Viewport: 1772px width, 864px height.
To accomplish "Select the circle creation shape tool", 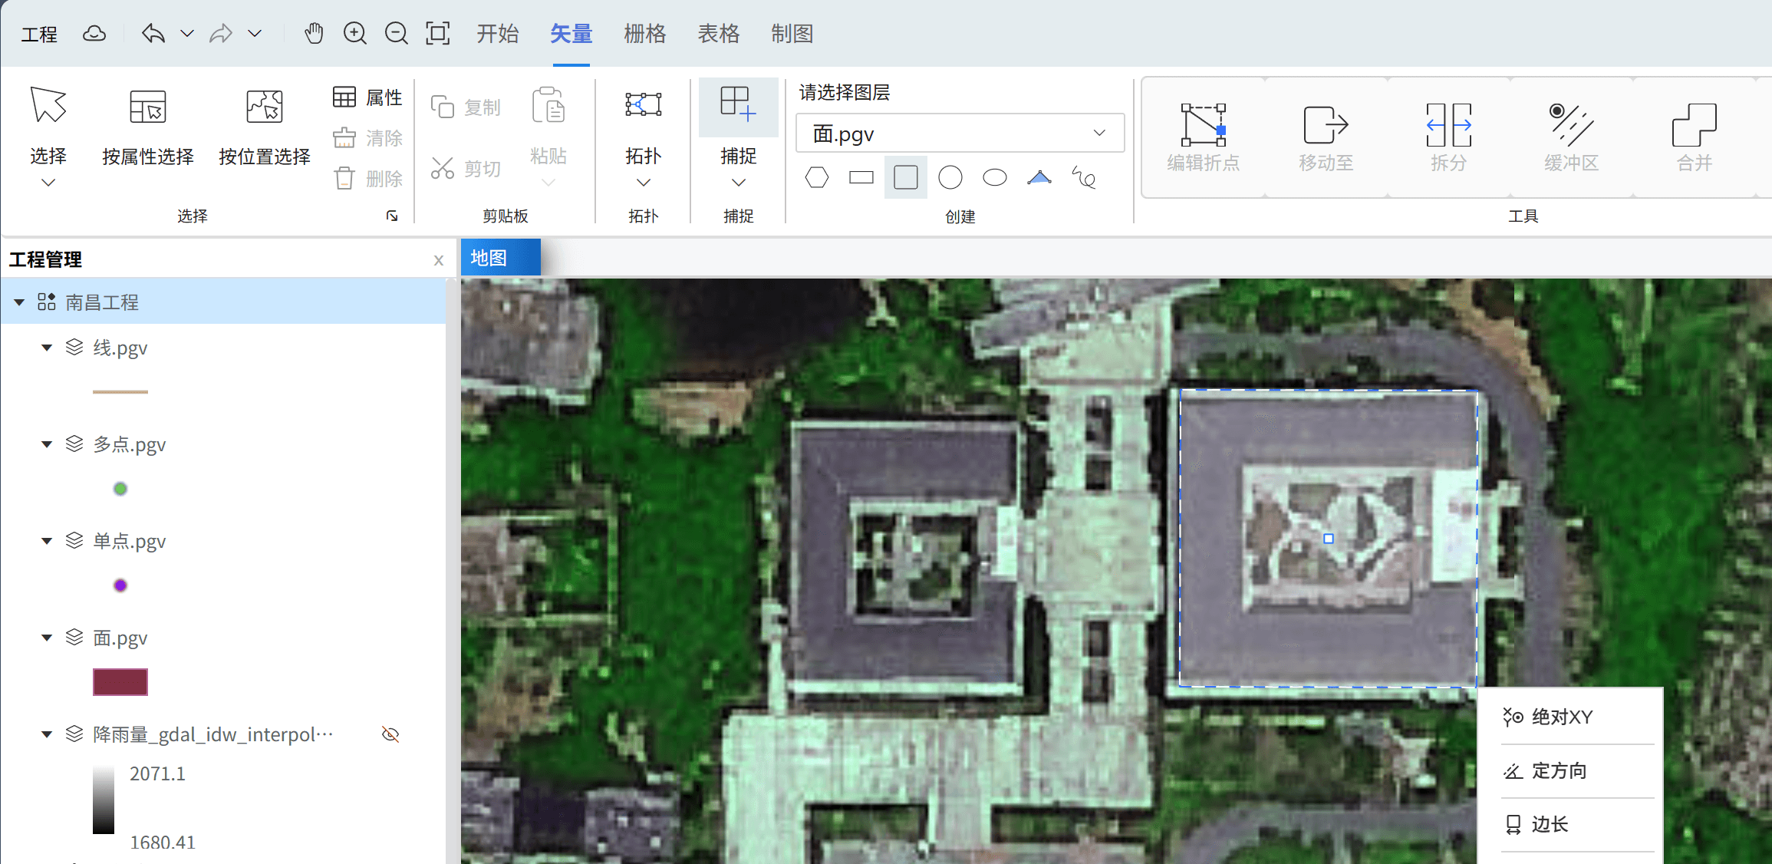I will (x=950, y=176).
